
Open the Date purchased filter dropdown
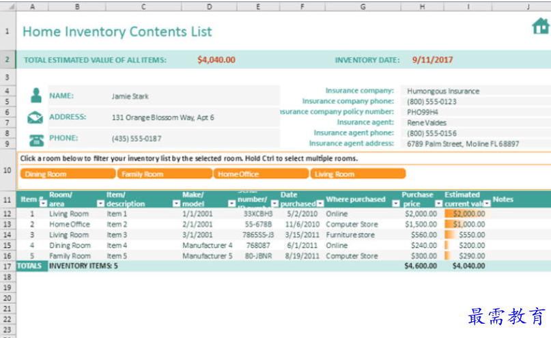(320, 203)
